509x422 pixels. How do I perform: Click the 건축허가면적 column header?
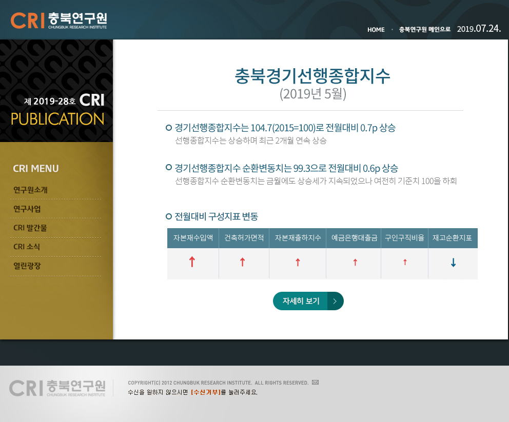[x=244, y=238]
